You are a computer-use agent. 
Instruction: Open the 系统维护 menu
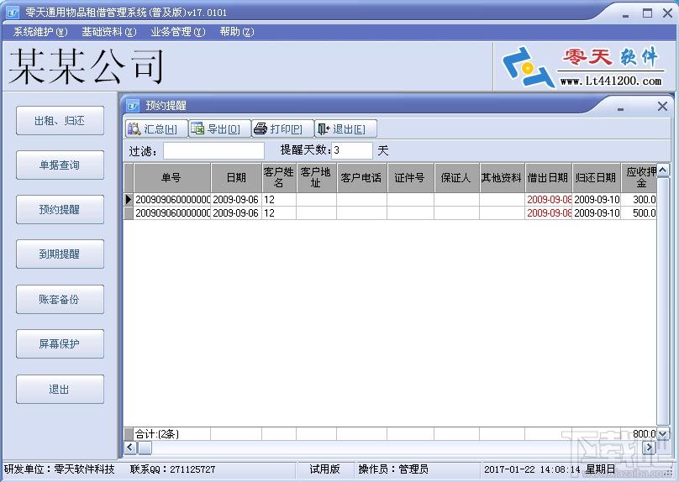pyautogui.click(x=40, y=32)
